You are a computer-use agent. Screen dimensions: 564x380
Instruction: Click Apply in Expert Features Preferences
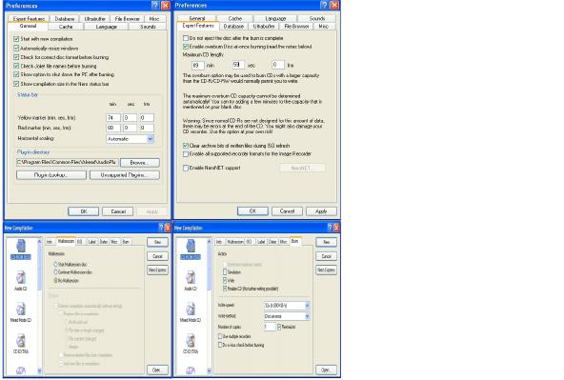point(321,211)
